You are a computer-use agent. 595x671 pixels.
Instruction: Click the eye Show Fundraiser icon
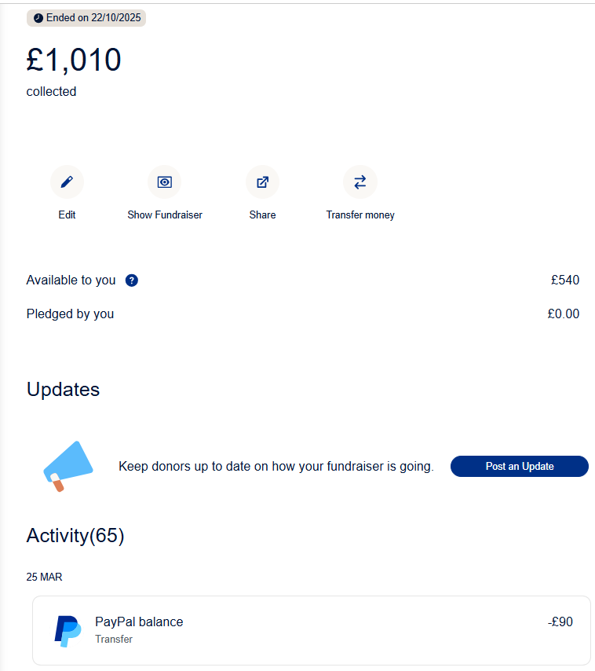164,182
